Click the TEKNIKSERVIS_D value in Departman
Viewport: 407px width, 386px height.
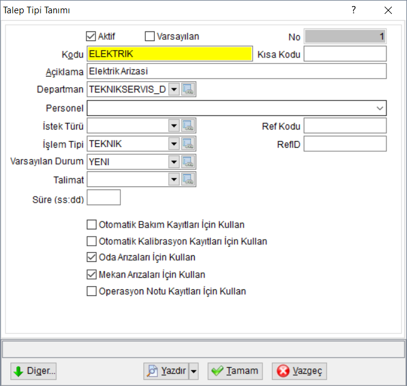(128, 90)
